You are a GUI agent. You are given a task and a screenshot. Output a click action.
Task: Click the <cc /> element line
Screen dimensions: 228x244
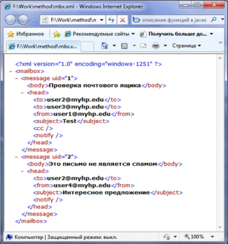click(43, 128)
